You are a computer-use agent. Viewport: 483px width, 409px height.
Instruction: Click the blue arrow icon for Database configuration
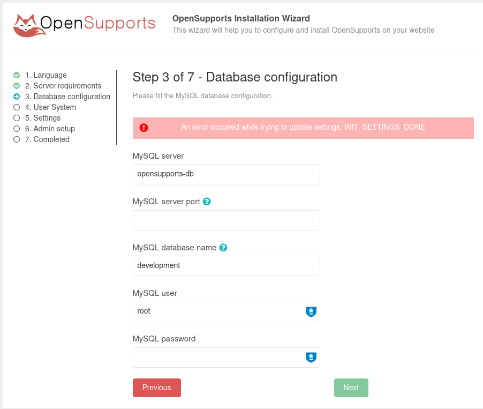coord(17,96)
